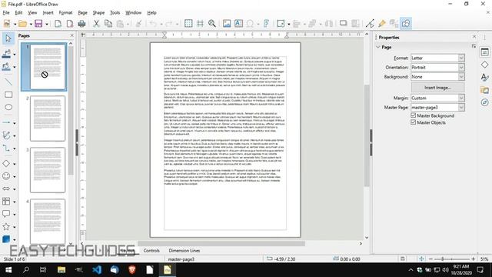Select the Stars and Banners tool
The width and height of the screenshot is (492, 277).
(x=6, y=226)
